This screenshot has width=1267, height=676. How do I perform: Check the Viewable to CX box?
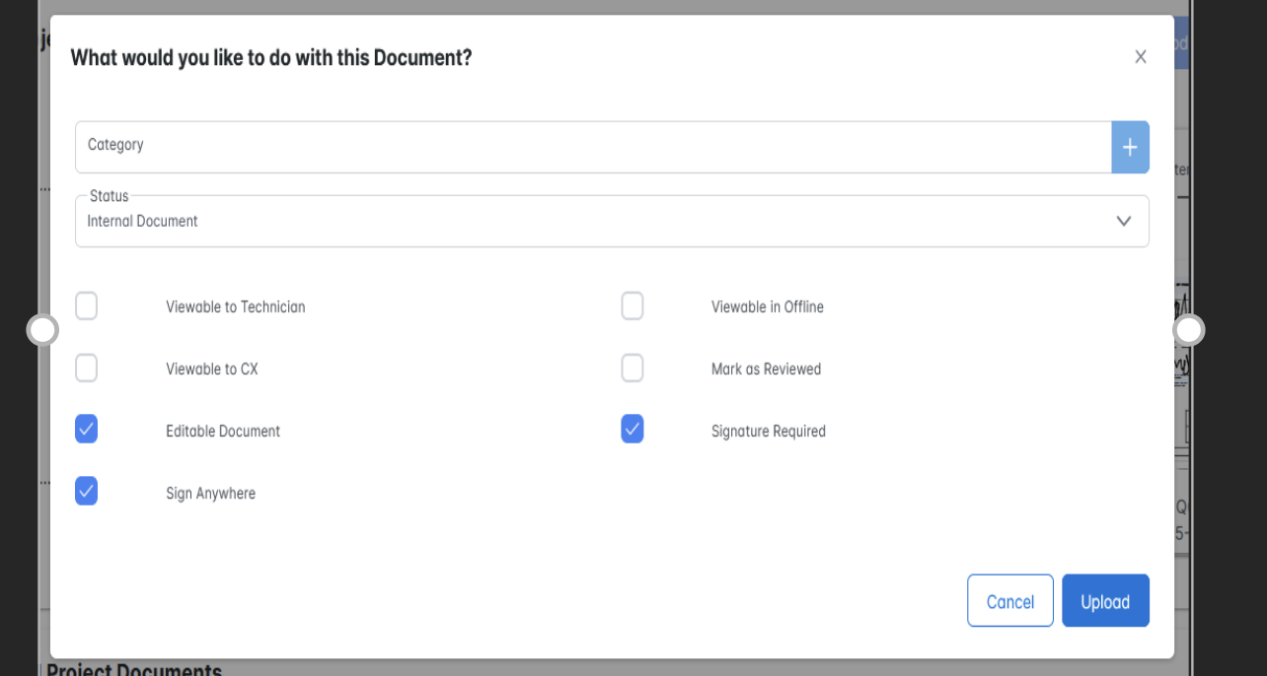87,369
